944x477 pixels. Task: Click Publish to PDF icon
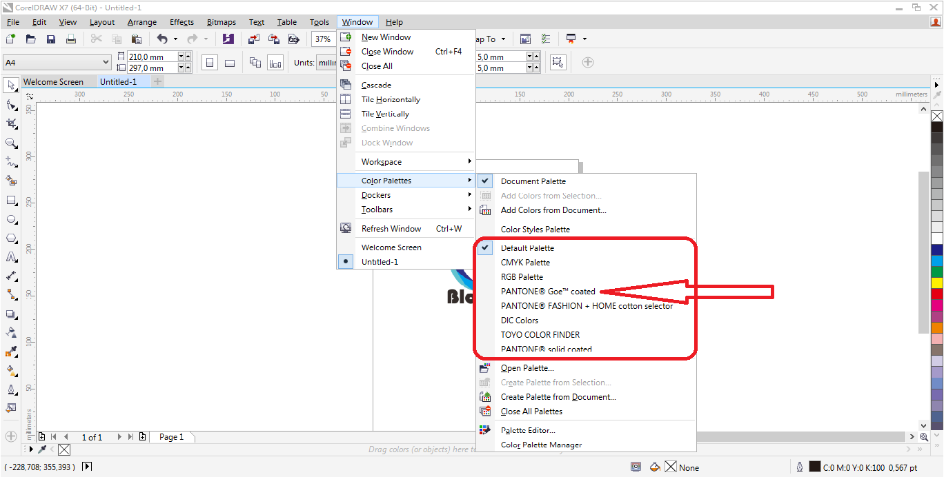[294, 39]
